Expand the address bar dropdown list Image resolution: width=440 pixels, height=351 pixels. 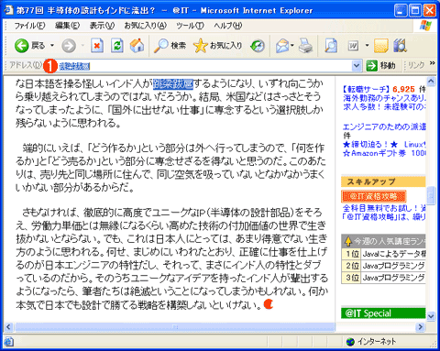357,65
